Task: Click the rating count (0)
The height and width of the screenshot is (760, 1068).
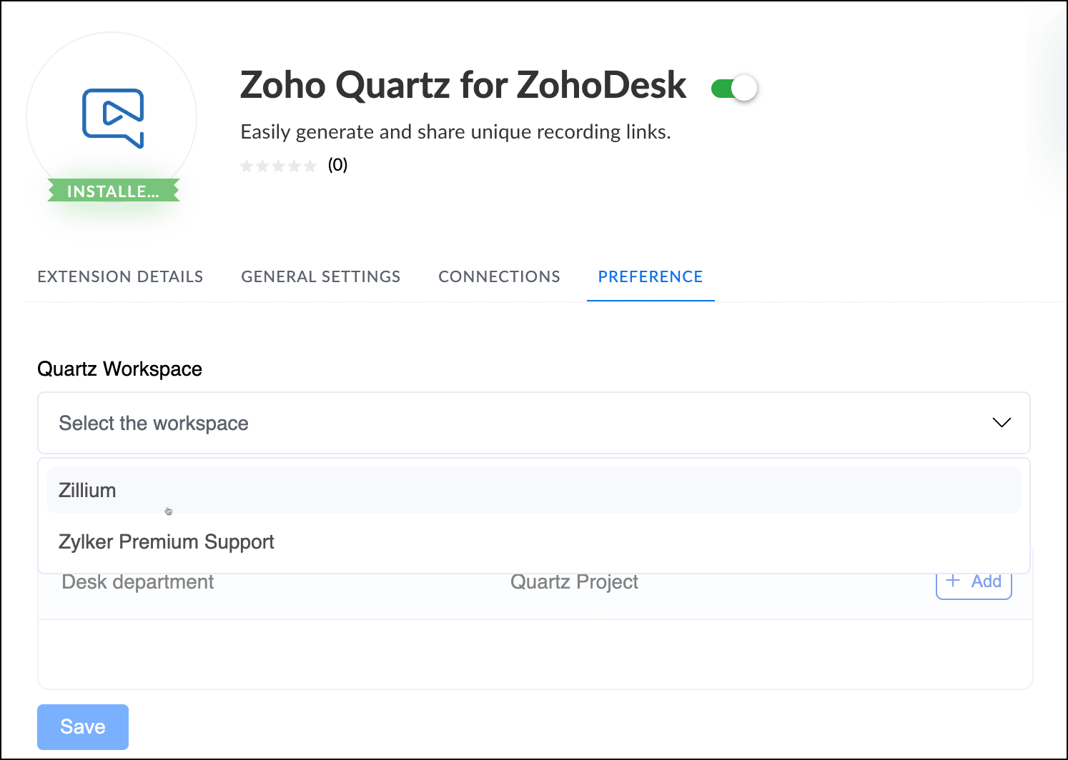Action: [337, 166]
